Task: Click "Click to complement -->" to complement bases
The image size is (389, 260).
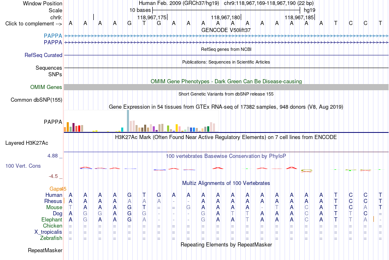Action: click(x=34, y=24)
